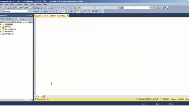
Task: Close the SQLQuery17.sql tab
Action: pos(67,16)
